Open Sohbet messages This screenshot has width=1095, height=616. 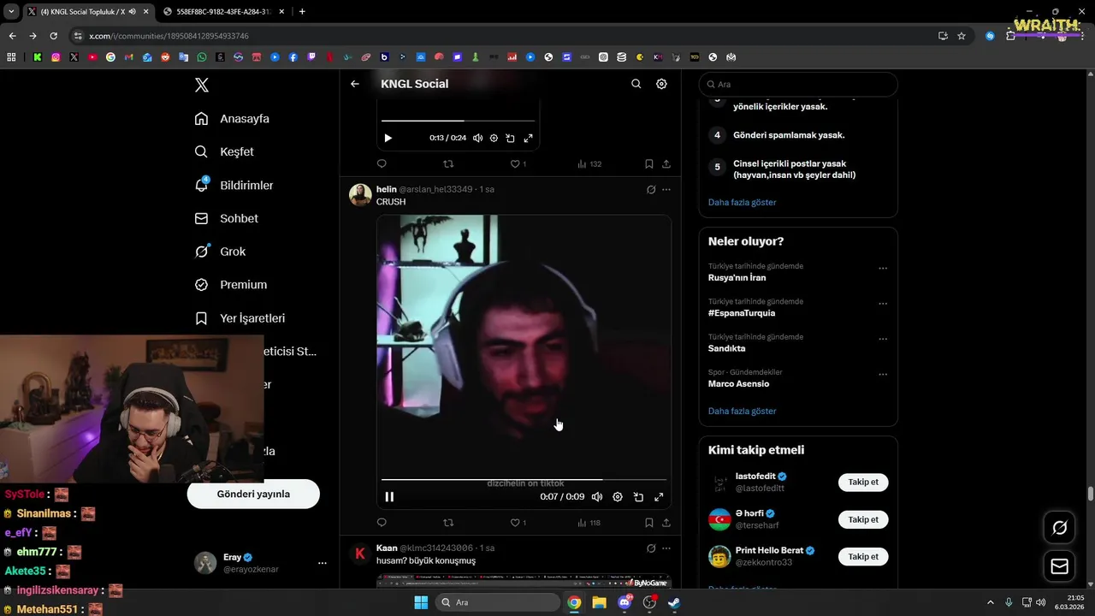pyautogui.click(x=226, y=218)
